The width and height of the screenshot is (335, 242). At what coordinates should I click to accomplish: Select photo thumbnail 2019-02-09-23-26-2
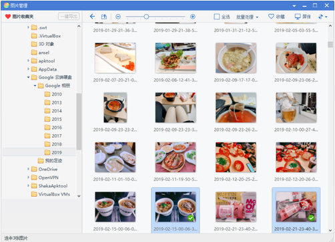click(x=236, y=108)
